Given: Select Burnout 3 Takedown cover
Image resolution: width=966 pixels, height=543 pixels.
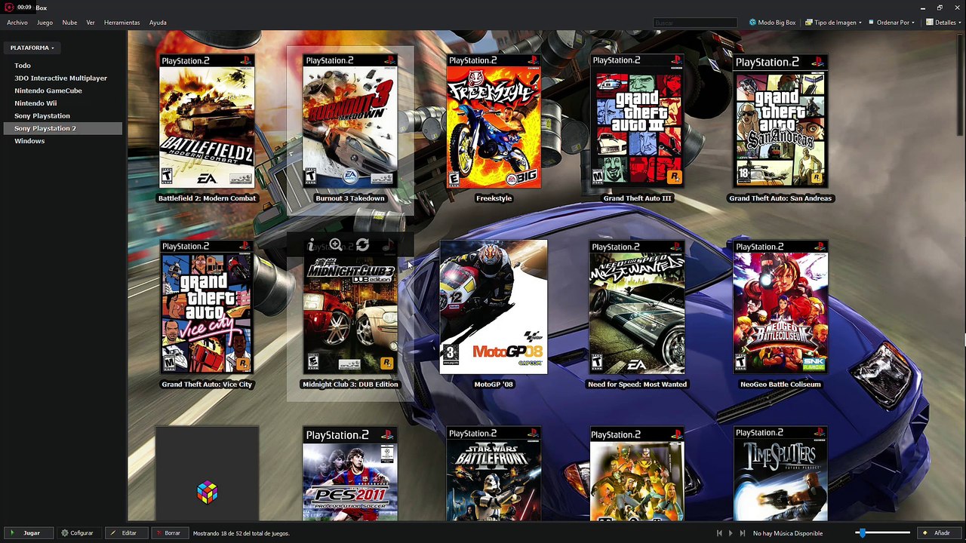Looking at the screenshot, I should (x=350, y=121).
